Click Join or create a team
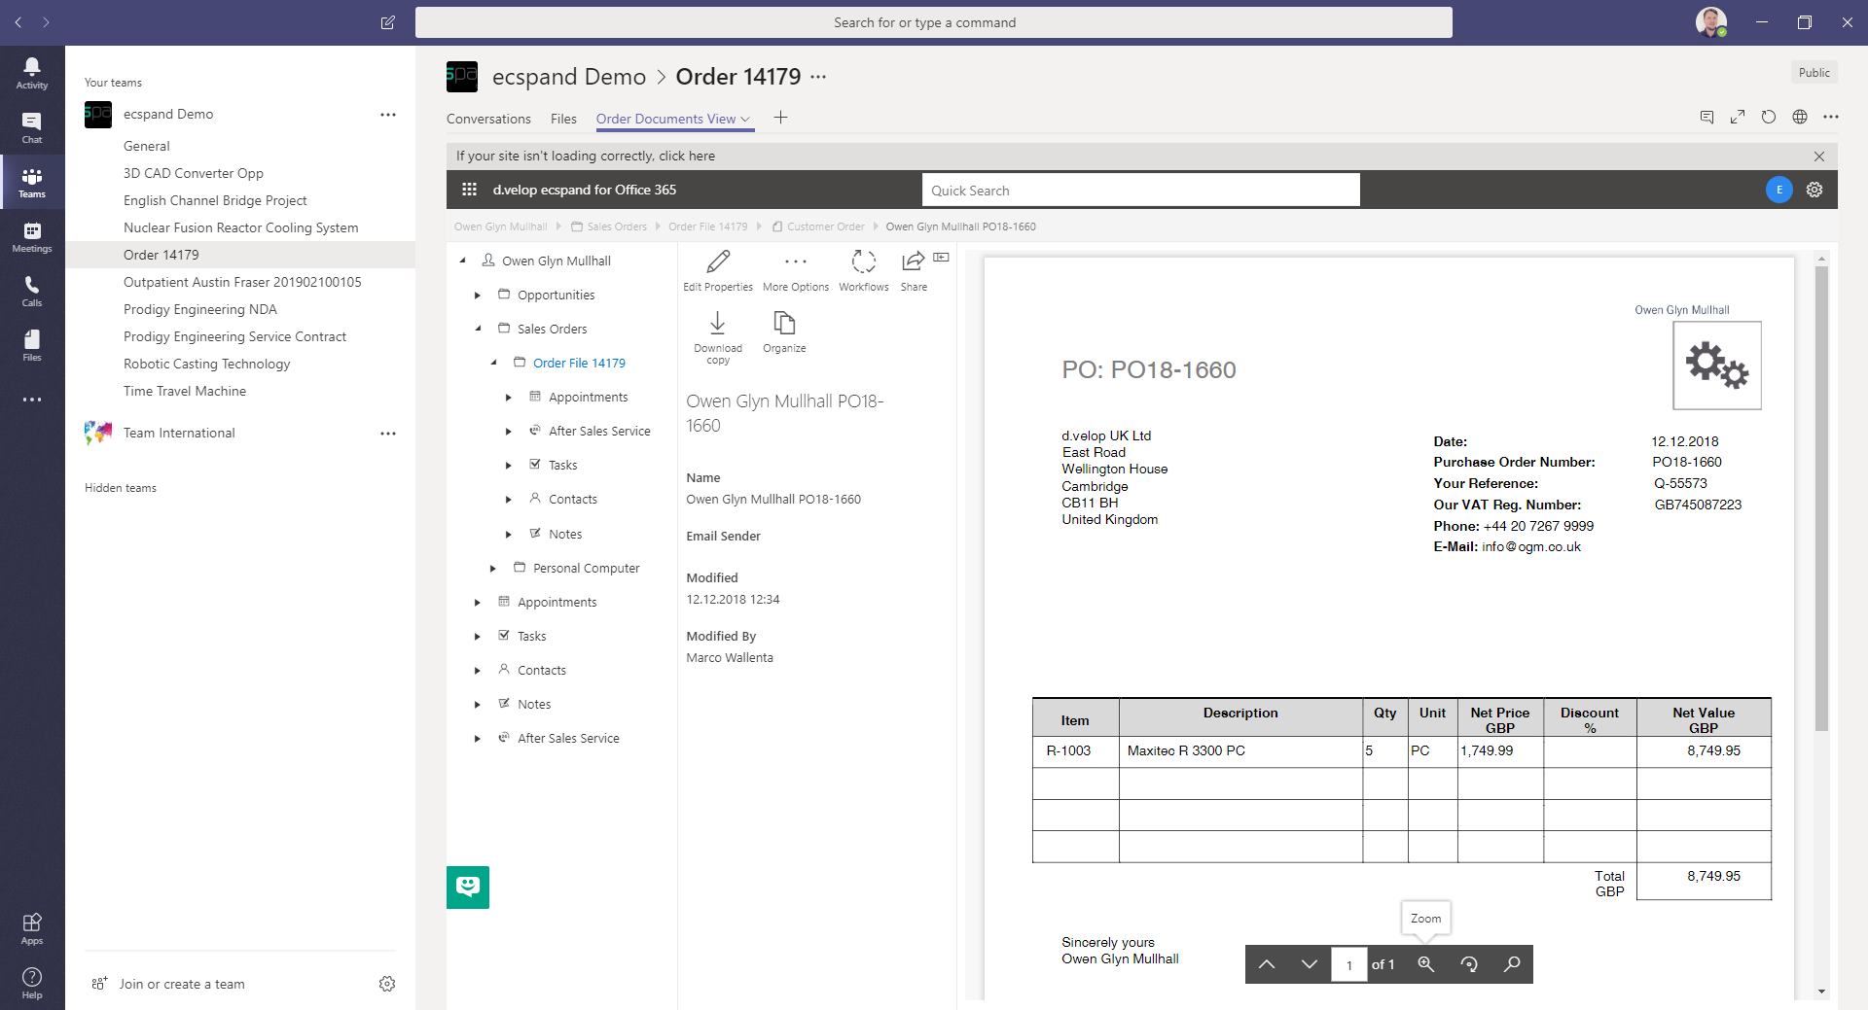The image size is (1868, 1010). 181,984
